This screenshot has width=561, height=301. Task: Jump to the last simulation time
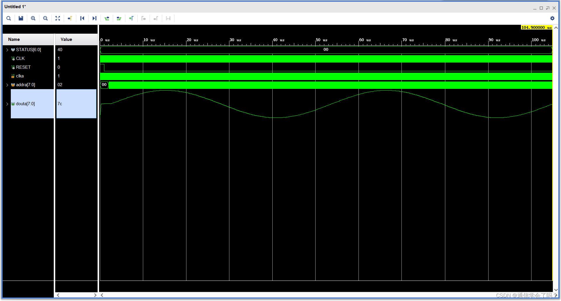tap(94, 18)
